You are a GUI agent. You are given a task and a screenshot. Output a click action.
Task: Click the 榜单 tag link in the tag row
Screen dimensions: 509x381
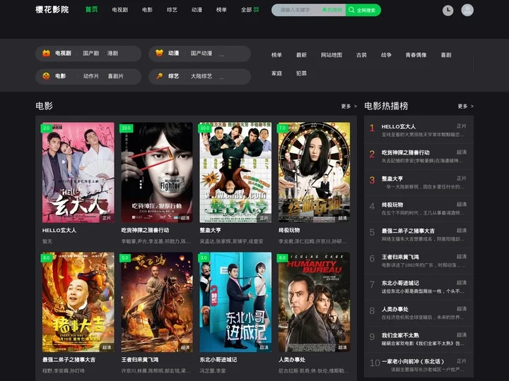click(x=276, y=55)
